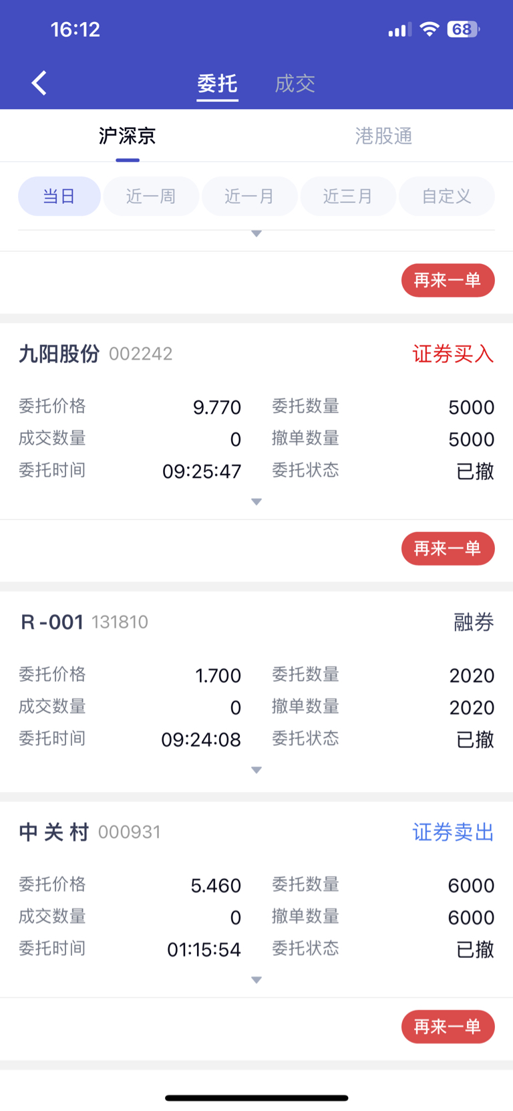Select the 当日 date filter
Screen dimensions: 513x1111
pyautogui.click(x=59, y=197)
